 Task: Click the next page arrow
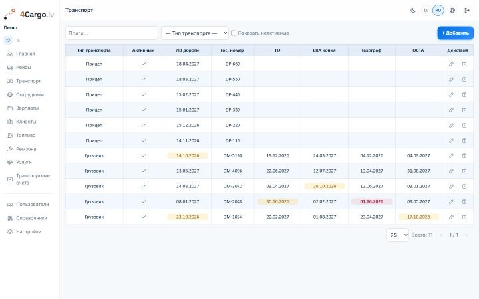click(466, 235)
